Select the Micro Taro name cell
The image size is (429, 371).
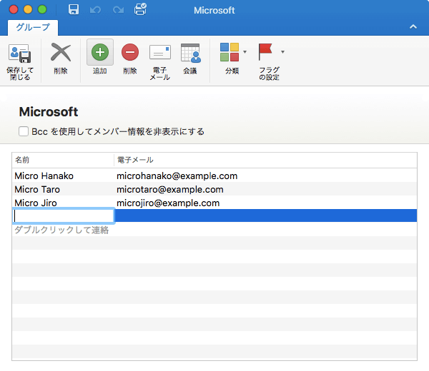[37, 190]
